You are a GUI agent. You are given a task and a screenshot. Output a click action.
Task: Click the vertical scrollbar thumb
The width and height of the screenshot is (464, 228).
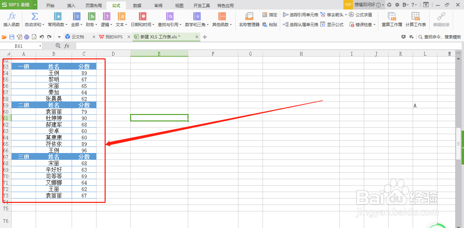[458, 144]
